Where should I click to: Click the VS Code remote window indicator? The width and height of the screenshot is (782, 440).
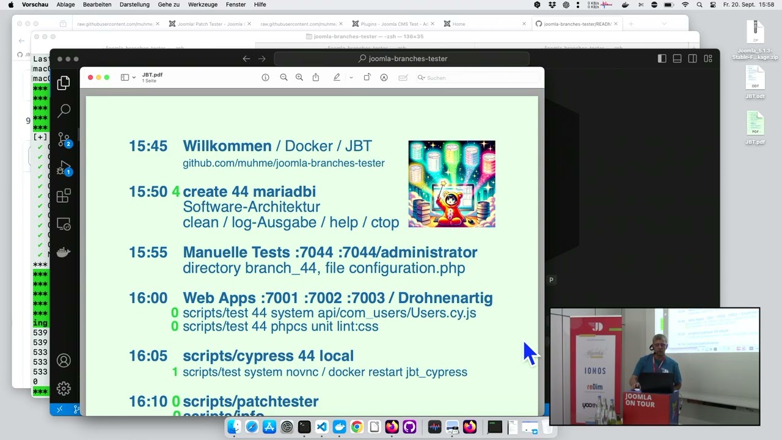click(59, 409)
